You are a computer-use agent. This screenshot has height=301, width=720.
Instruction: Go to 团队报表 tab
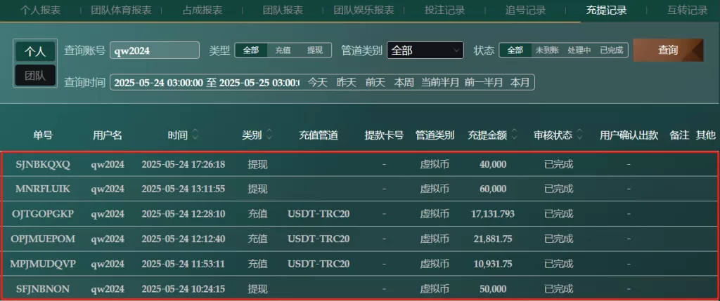coord(283,10)
